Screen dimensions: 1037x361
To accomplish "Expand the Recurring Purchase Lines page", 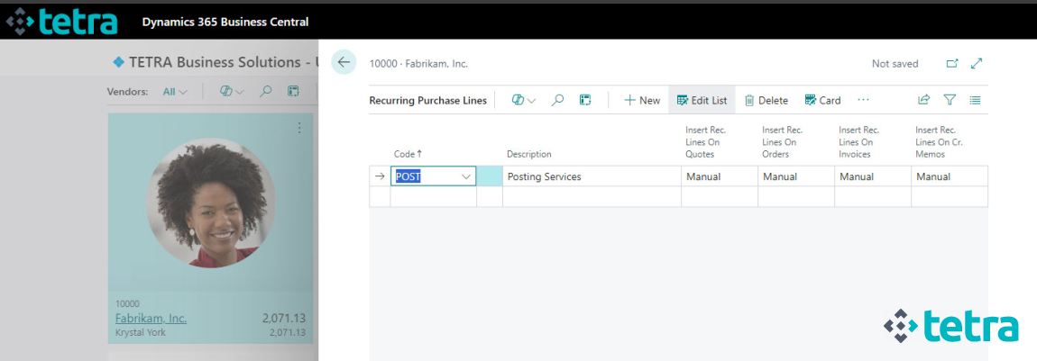I will [x=977, y=64].
